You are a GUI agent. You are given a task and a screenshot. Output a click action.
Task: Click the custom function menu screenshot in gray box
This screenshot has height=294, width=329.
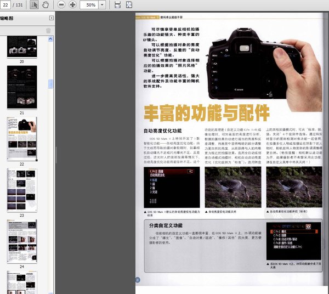click(x=294, y=241)
